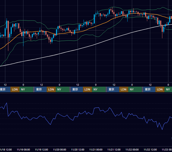Viewport: 172px width, 152px height.
Task: Select the NY session block starting late 11/21
Action: [135, 89]
